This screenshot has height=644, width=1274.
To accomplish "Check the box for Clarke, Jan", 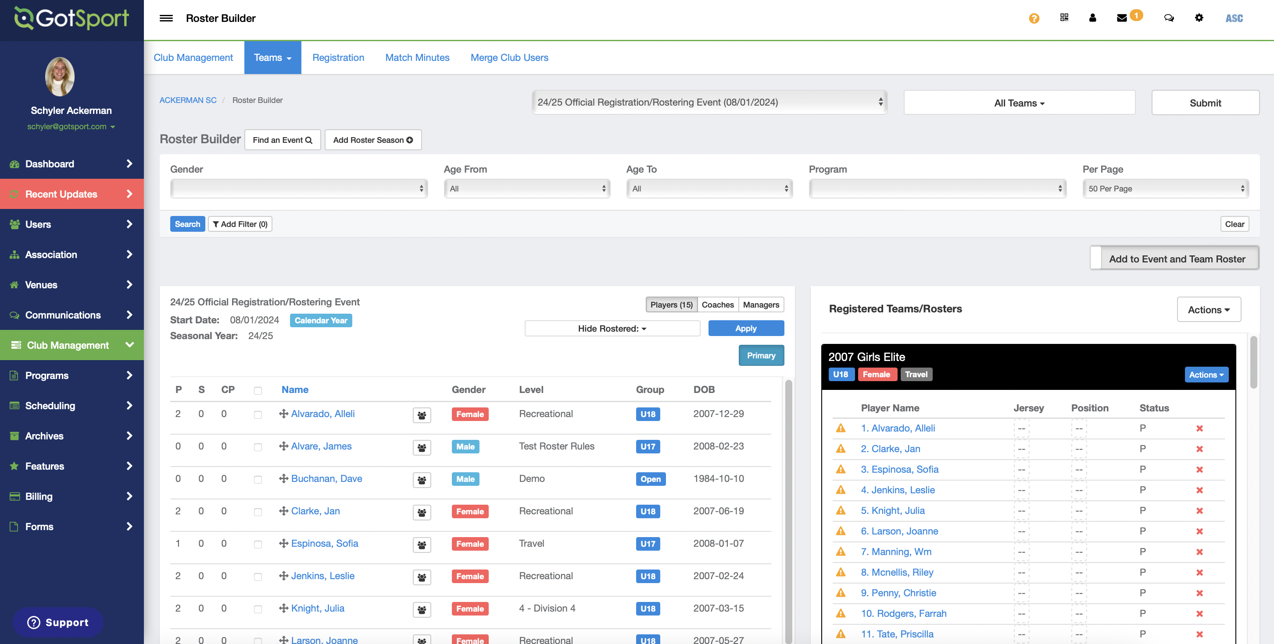I will (x=258, y=512).
